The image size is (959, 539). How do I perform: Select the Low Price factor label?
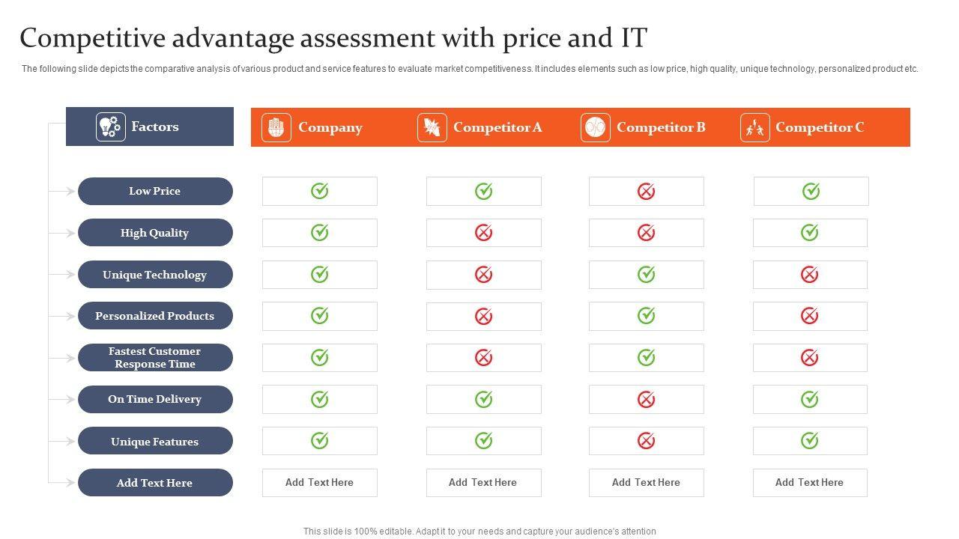155,191
